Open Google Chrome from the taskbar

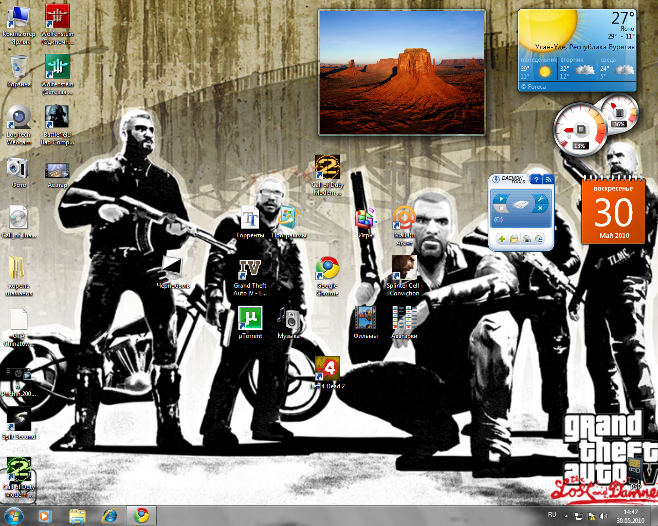point(141,515)
